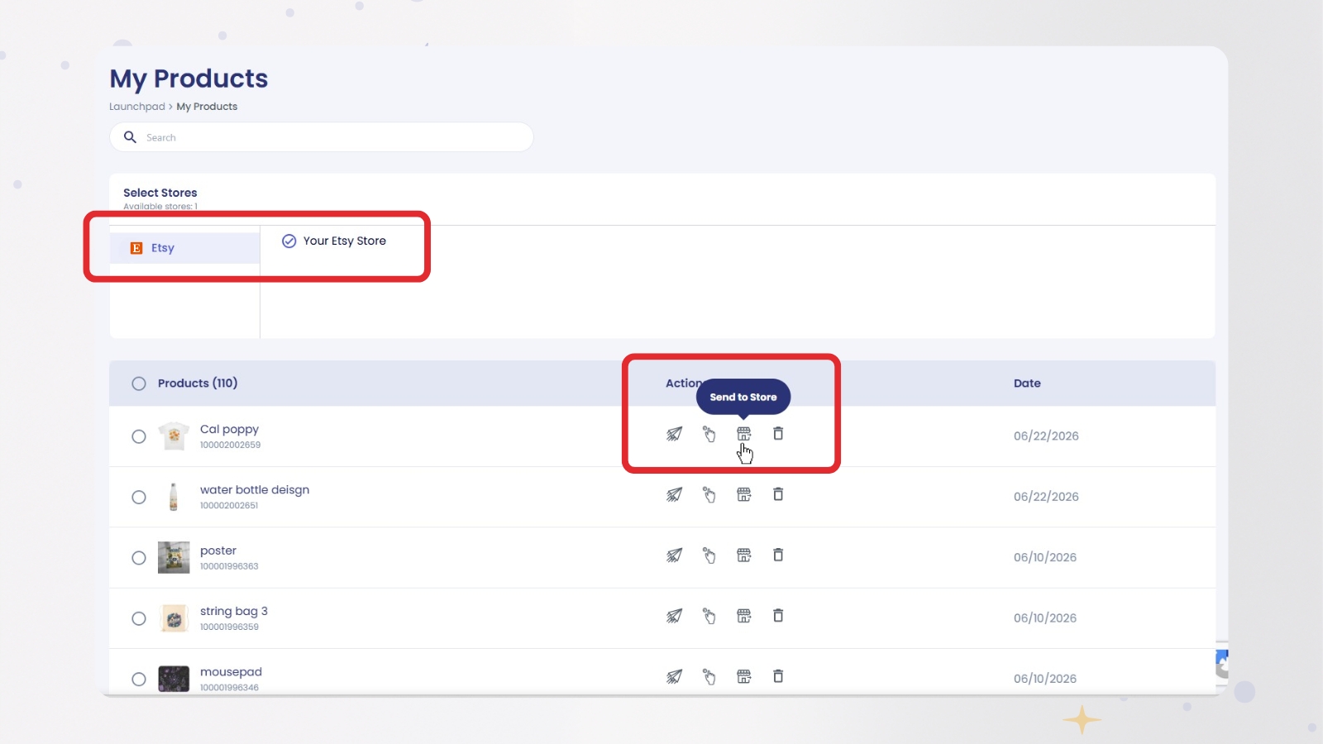Click the hand pointer icon for water bottle deisgn
This screenshot has height=744, width=1323.
click(709, 494)
